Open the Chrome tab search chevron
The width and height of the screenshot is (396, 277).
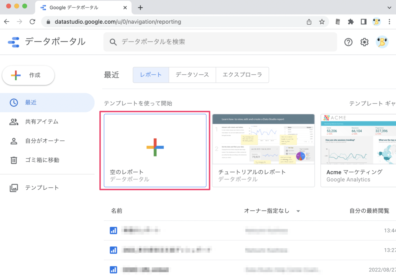[389, 8]
